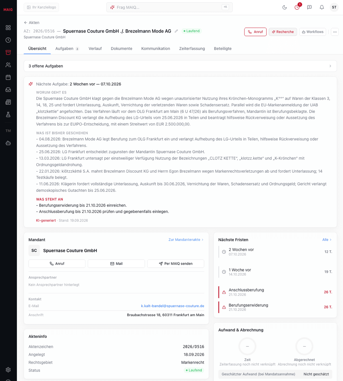
Task: Open the TM trademark section in sidebar
Action: pyautogui.click(x=8, y=131)
